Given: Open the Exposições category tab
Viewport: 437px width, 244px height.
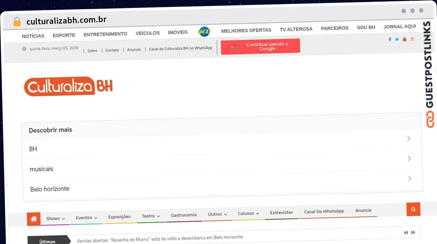Looking at the screenshot, I should click(x=119, y=217).
